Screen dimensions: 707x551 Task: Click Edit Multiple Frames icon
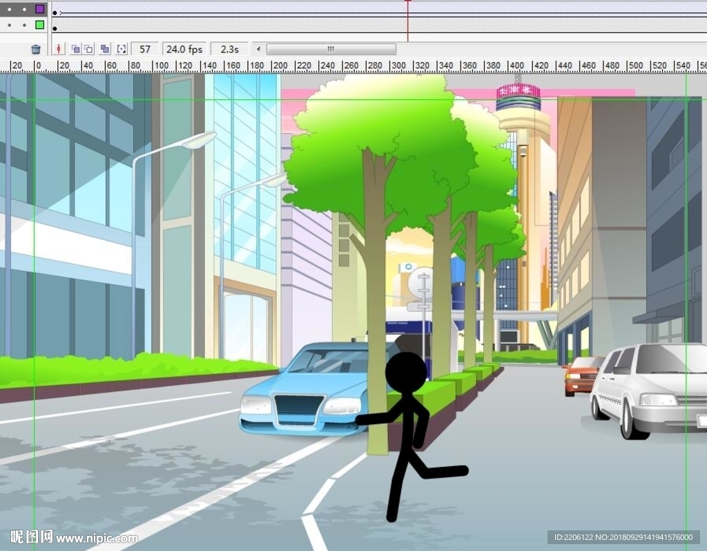(x=105, y=49)
